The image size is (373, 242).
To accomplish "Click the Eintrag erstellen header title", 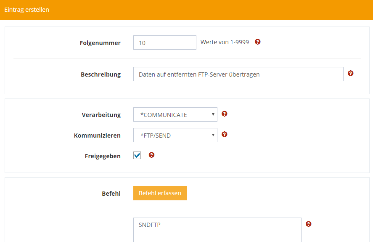I will 26,9.
